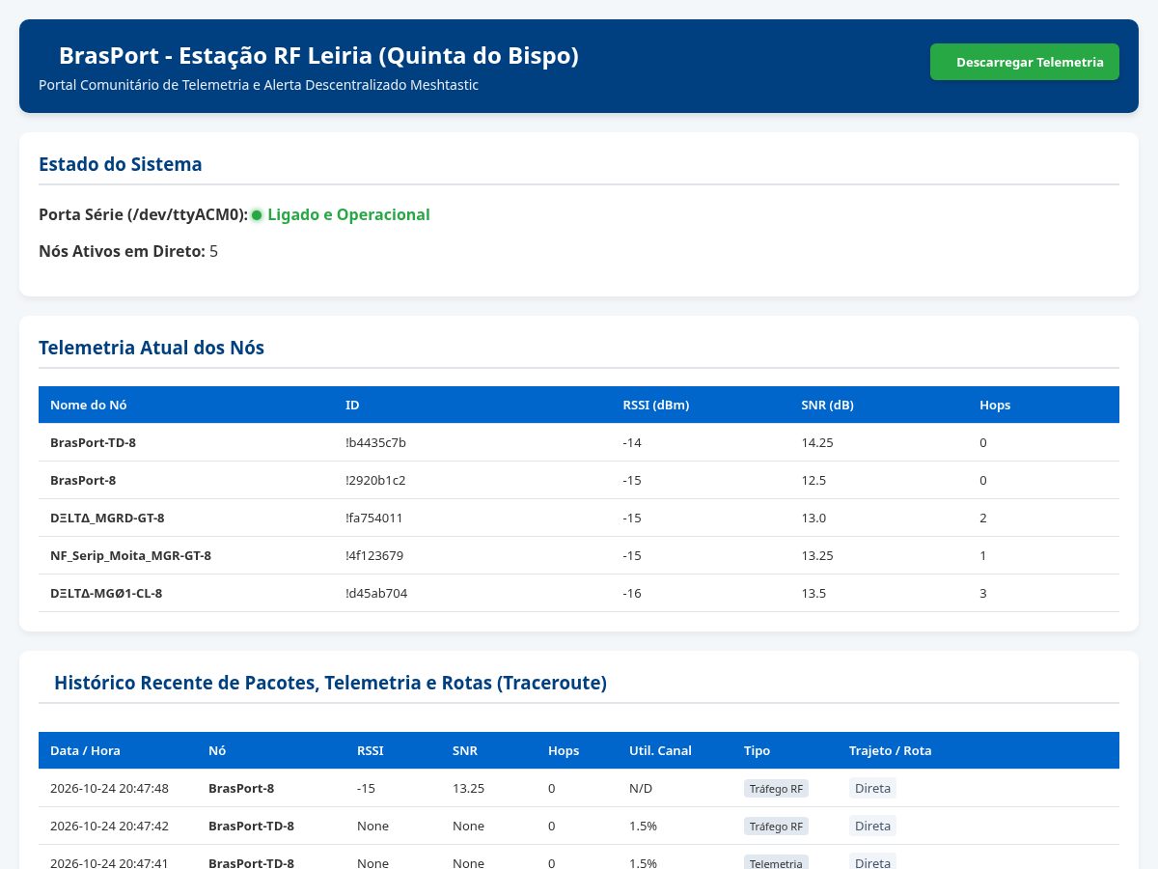Click the node ID !b4435c7b
This screenshot has width=1158, height=869.
pos(375,442)
